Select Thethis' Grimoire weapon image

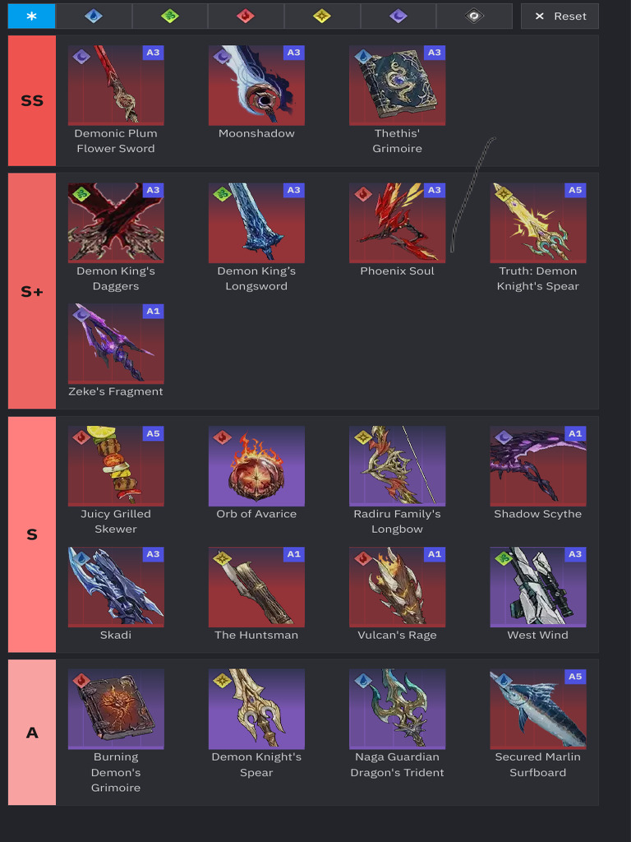click(x=397, y=86)
